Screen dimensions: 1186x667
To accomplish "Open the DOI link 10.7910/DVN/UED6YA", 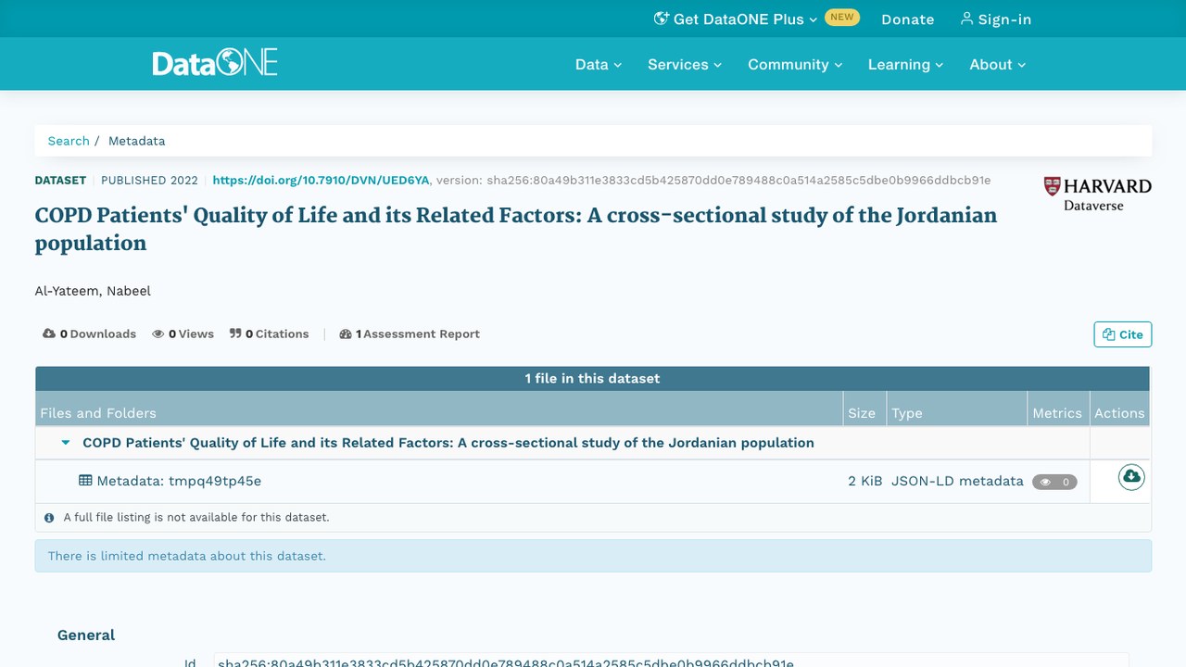I will pos(321,180).
